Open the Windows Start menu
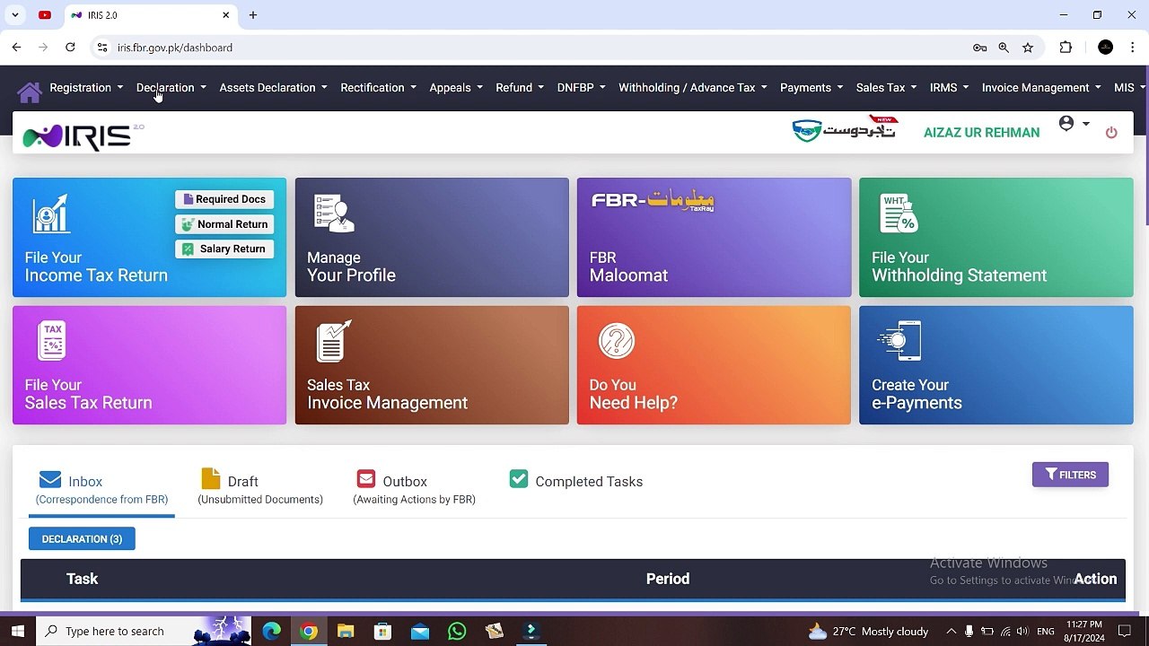 (17, 632)
